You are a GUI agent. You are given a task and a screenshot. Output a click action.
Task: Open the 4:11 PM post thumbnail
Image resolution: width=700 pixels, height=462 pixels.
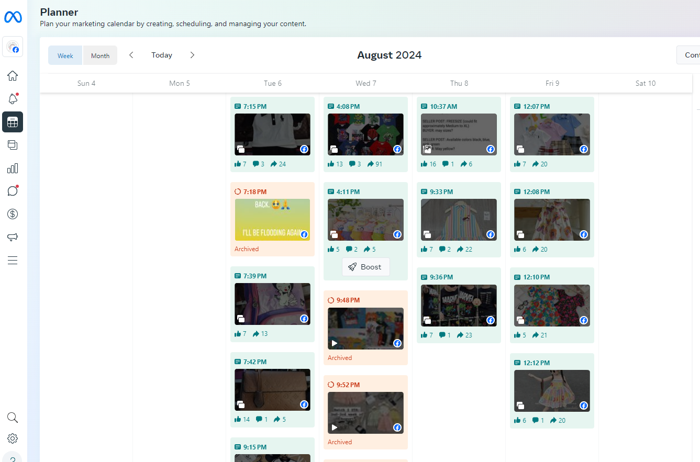click(365, 220)
